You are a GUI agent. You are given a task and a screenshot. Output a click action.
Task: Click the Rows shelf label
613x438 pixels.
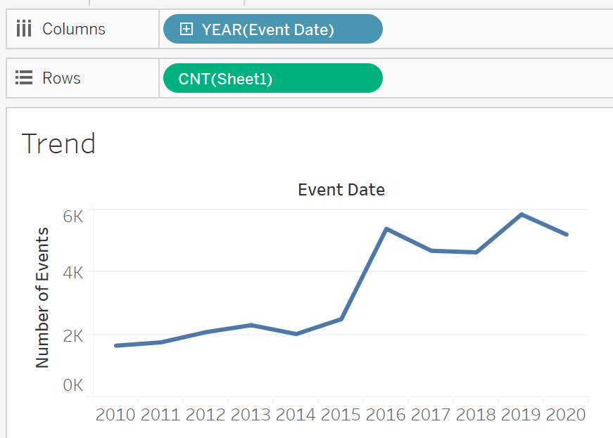click(x=61, y=78)
